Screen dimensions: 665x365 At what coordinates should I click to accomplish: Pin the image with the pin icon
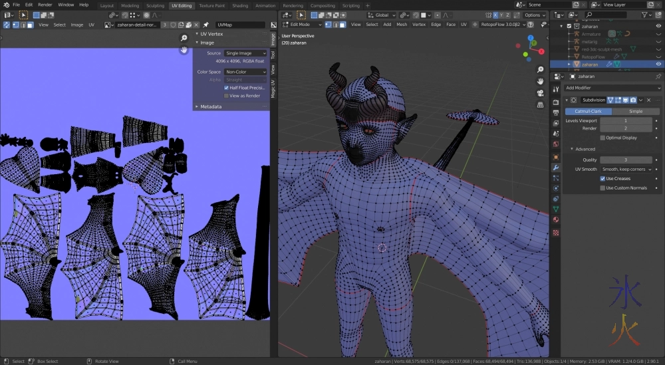(206, 25)
